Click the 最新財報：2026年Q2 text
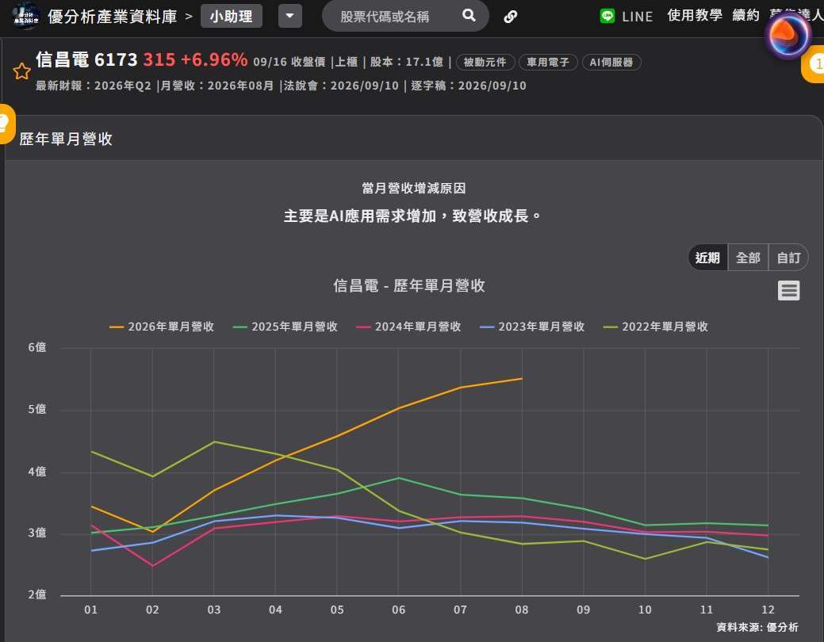Image resolution: width=824 pixels, height=642 pixels. (94, 86)
